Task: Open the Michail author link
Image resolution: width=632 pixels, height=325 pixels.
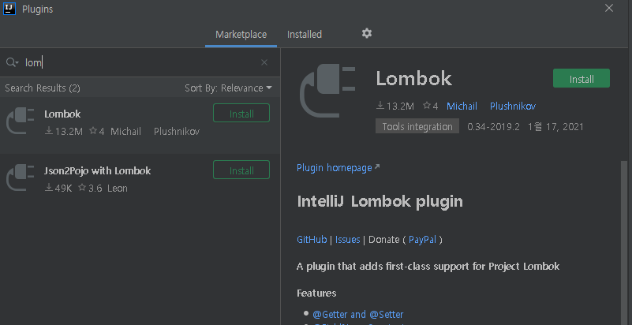Action: [x=462, y=106]
